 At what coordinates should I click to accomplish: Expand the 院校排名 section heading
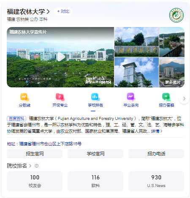(x=19, y=166)
